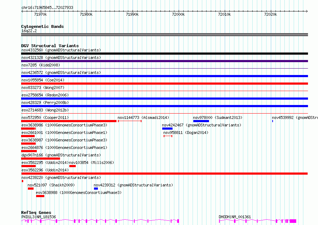Click the nsv521097 (Shaikh2009) red bar

pyautogui.click(x=30, y=189)
